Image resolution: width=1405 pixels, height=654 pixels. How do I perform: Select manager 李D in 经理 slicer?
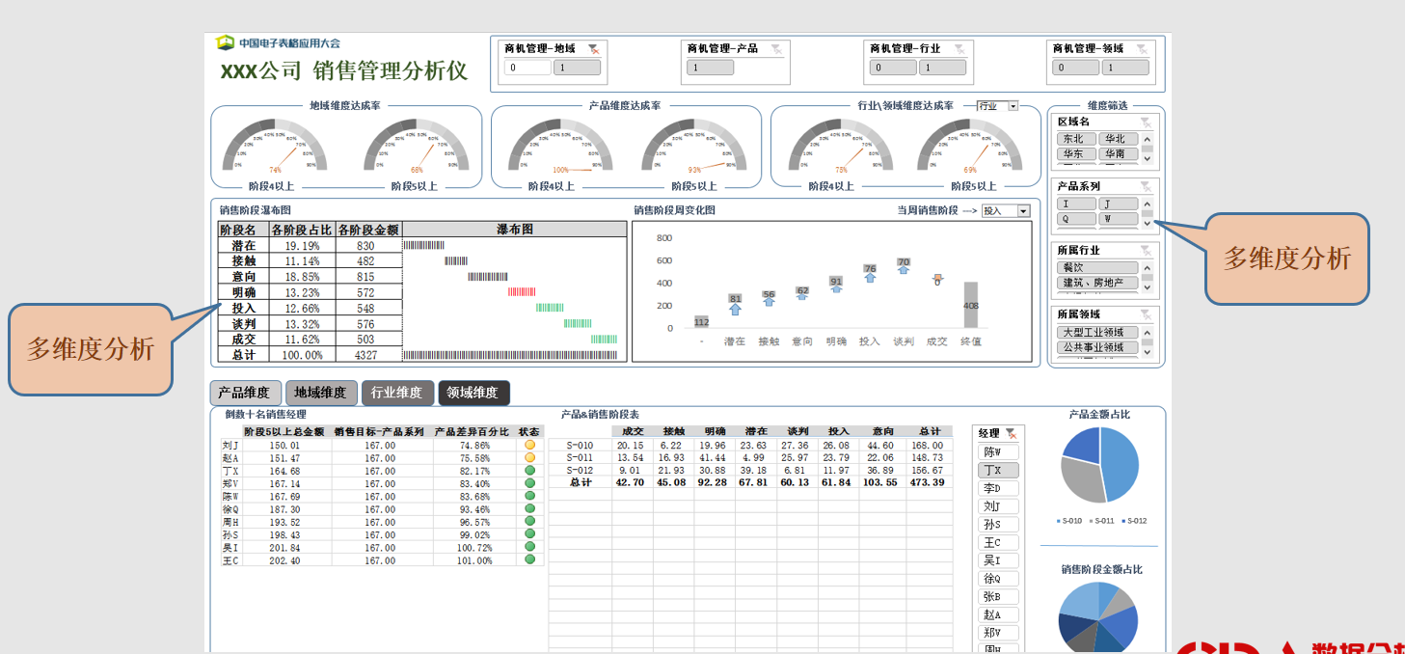point(998,488)
